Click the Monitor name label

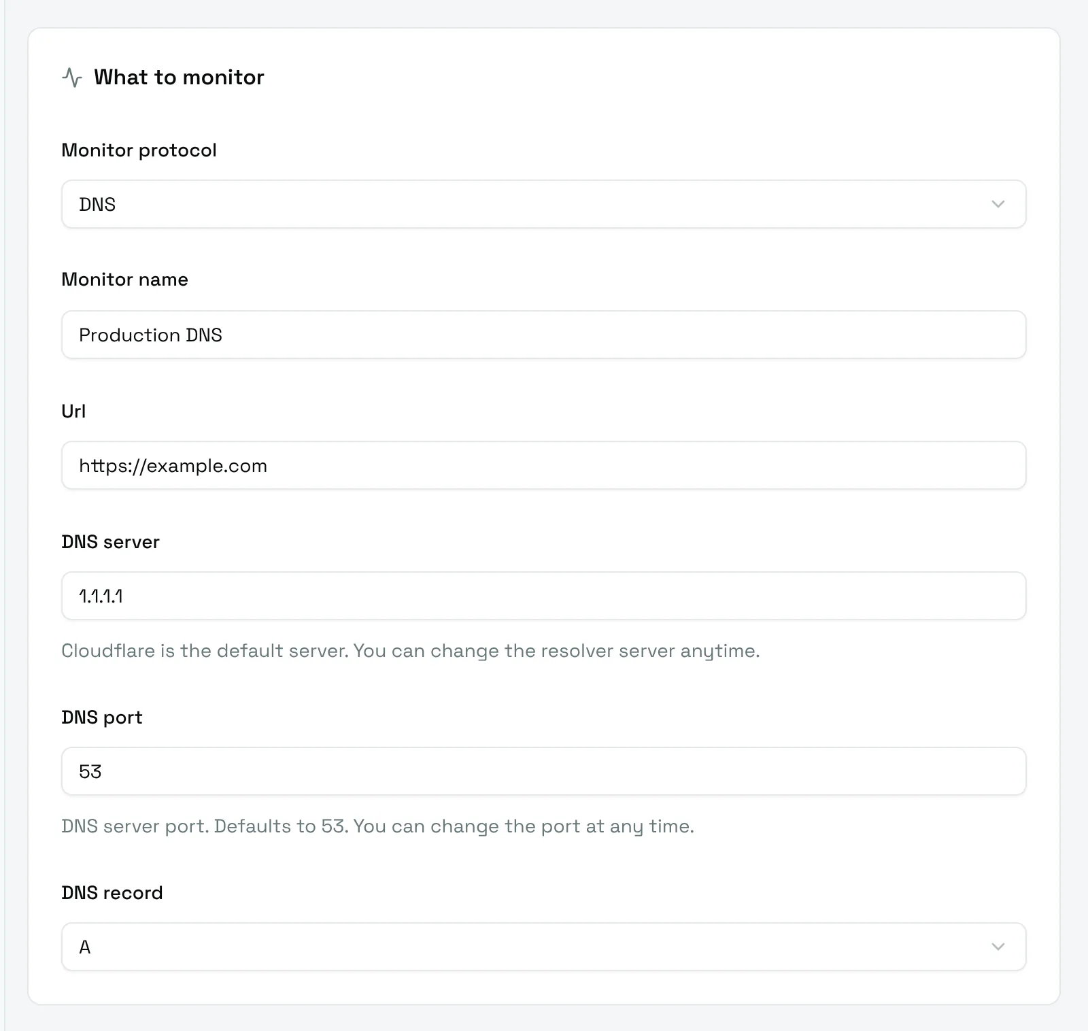pyautogui.click(x=124, y=280)
